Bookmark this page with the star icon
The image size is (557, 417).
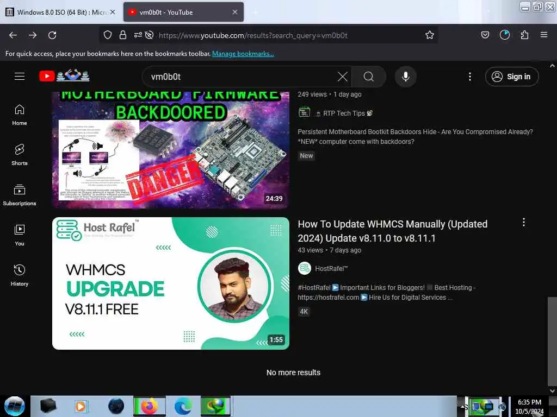(430, 35)
